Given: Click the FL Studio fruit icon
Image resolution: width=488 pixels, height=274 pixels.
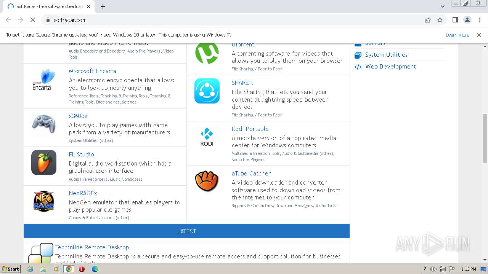Looking at the screenshot, I should tap(44, 162).
